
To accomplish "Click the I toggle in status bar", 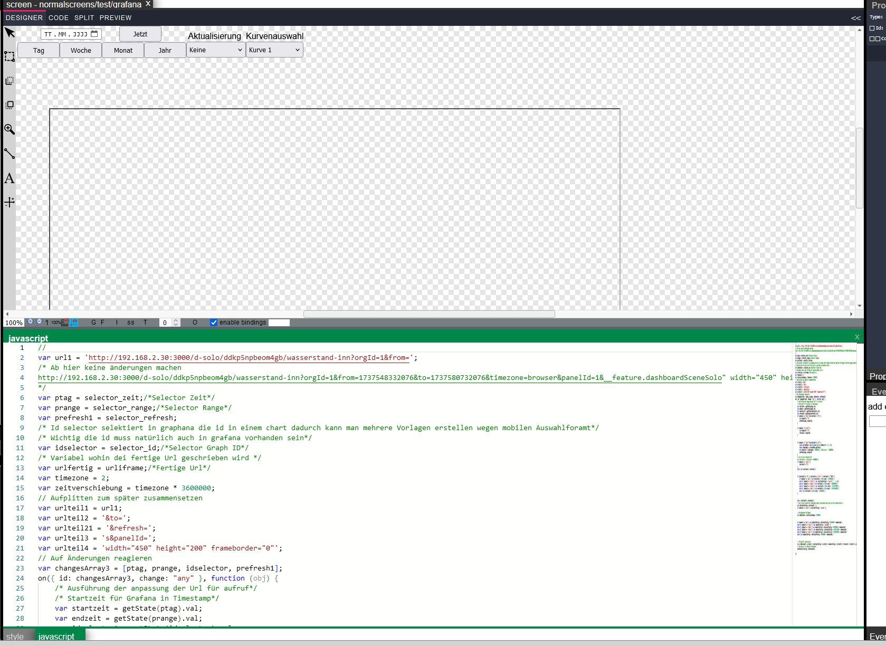I will [x=117, y=322].
